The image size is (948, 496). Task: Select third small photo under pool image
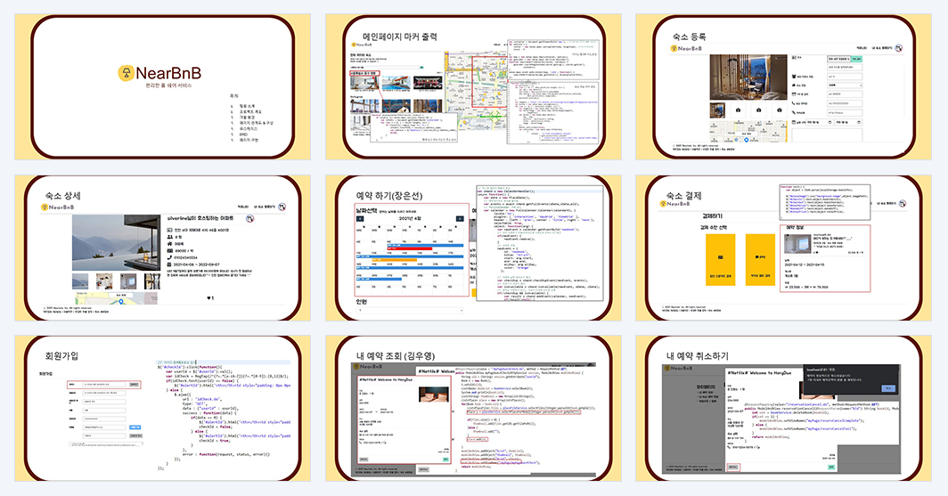click(128, 281)
